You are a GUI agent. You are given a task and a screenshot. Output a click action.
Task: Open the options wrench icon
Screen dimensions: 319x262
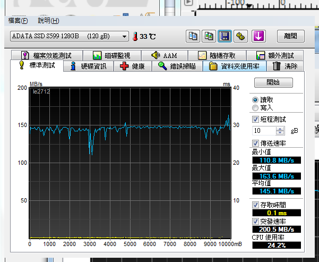click(240, 36)
